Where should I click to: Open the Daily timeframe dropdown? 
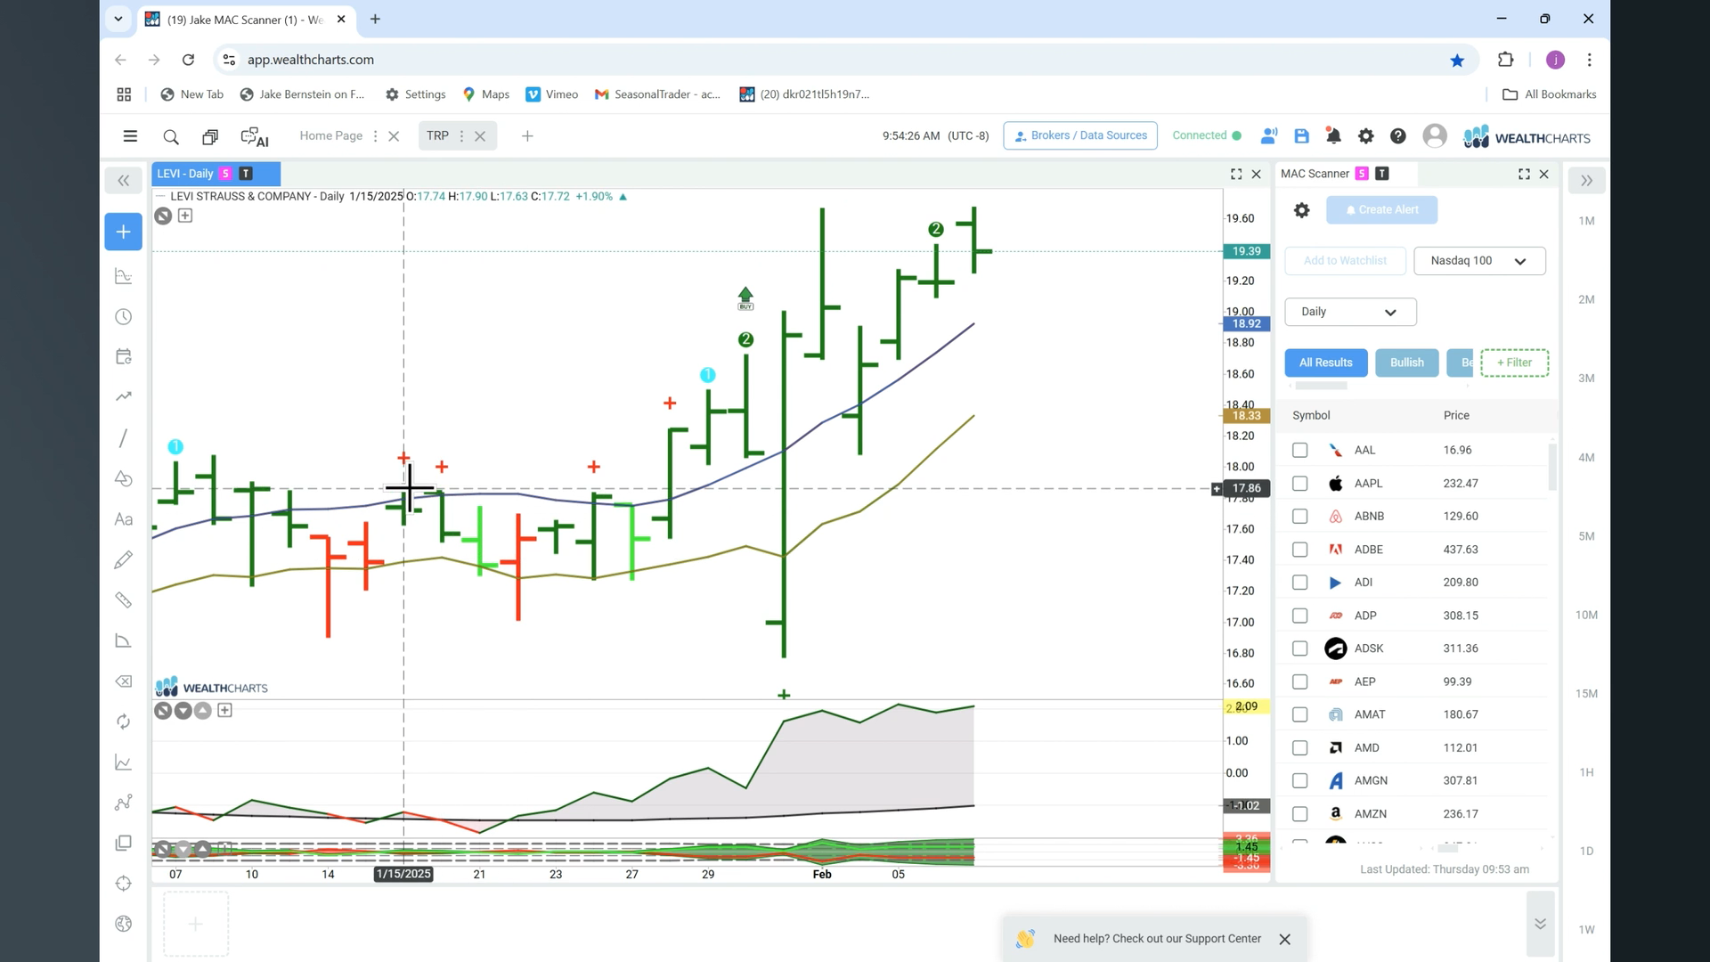(x=1350, y=312)
